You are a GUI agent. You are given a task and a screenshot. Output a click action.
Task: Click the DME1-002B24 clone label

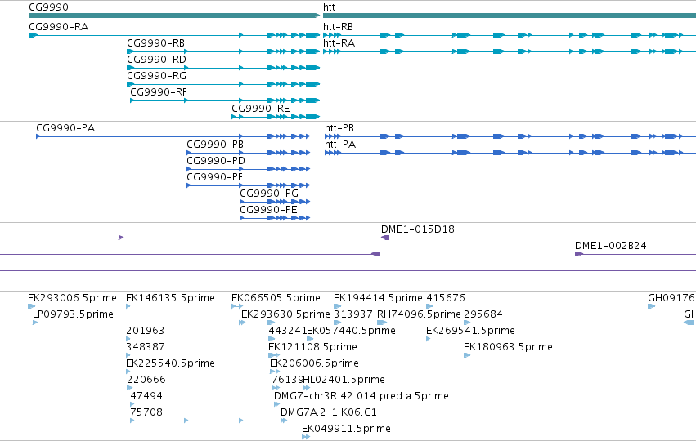pyautogui.click(x=611, y=246)
